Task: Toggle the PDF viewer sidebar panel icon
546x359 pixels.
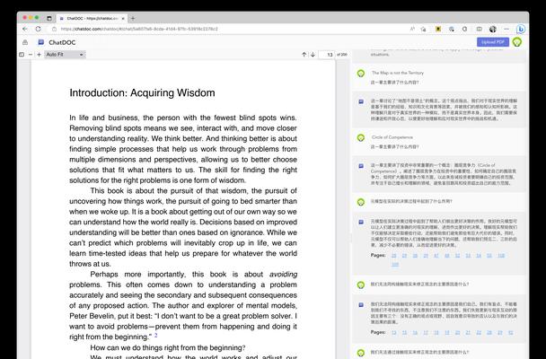Action: point(22,55)
